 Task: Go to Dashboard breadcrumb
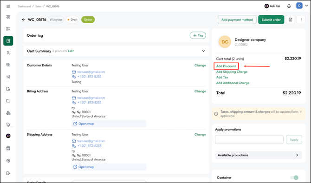pos(24,7)
